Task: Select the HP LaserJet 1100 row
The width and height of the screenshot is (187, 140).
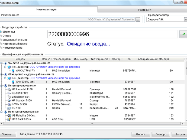Action: coord(92,89)
